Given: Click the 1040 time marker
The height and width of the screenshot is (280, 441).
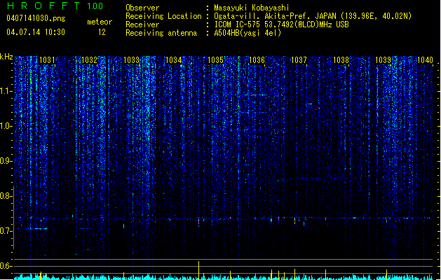Looking at the screenshot, I should point(425,60).
